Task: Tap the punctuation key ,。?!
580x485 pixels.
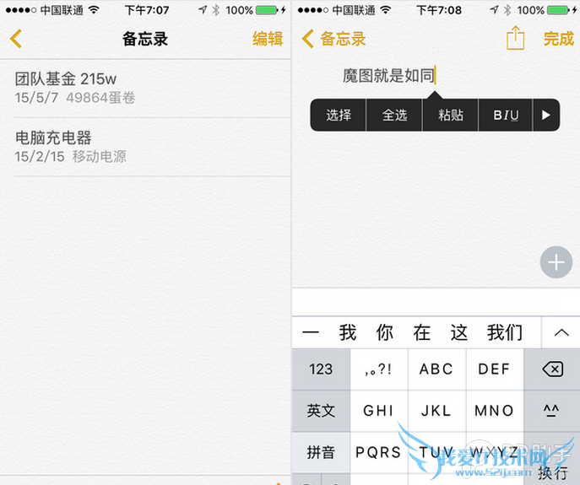Action: tap(379, 369)
